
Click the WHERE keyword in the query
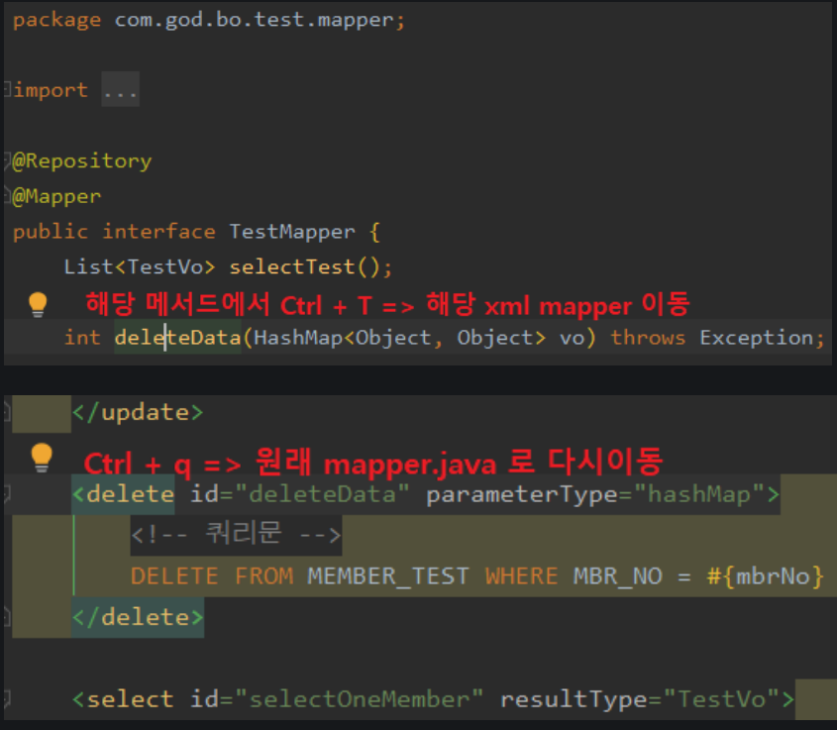(522, 576)
